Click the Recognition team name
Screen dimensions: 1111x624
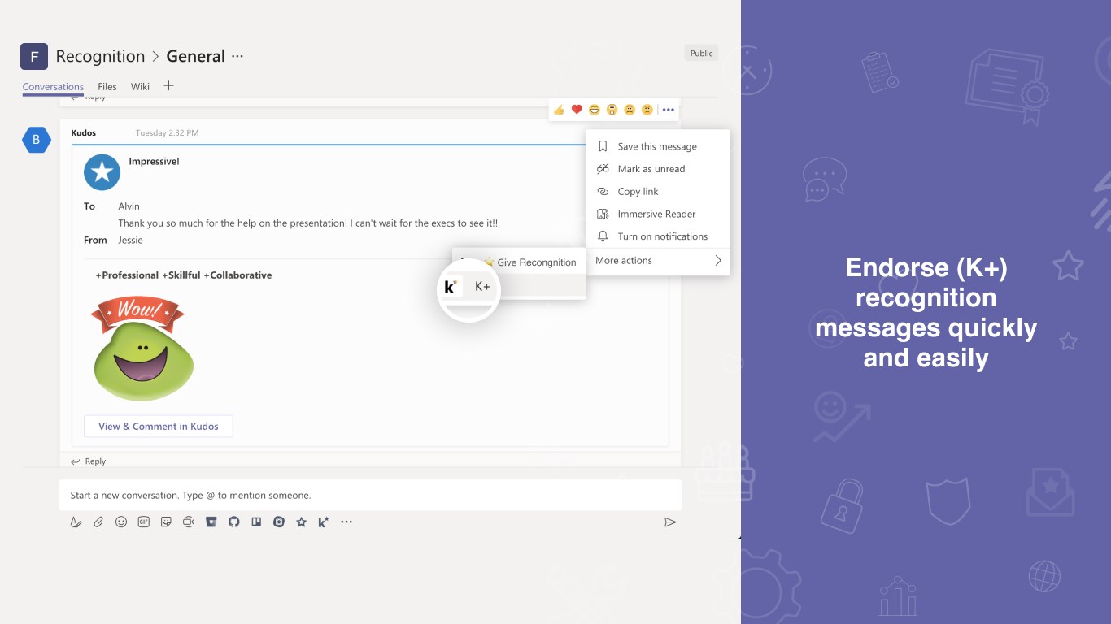click(100, 56)
